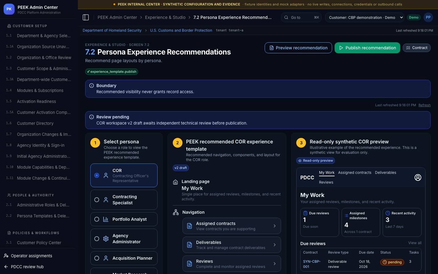
Task: Click the Navigation hierarchy icon
Action: [x=176, y=212]
